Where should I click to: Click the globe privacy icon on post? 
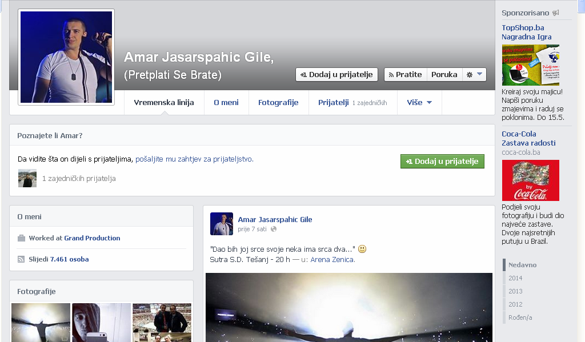274,229
